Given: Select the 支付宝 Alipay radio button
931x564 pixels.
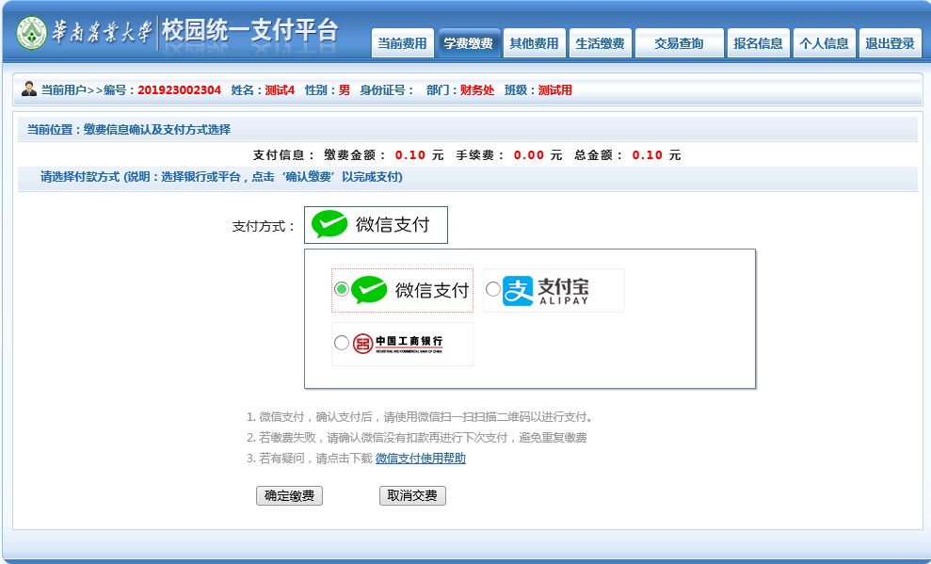Looking at the screenshot, I should pos(493,289).
